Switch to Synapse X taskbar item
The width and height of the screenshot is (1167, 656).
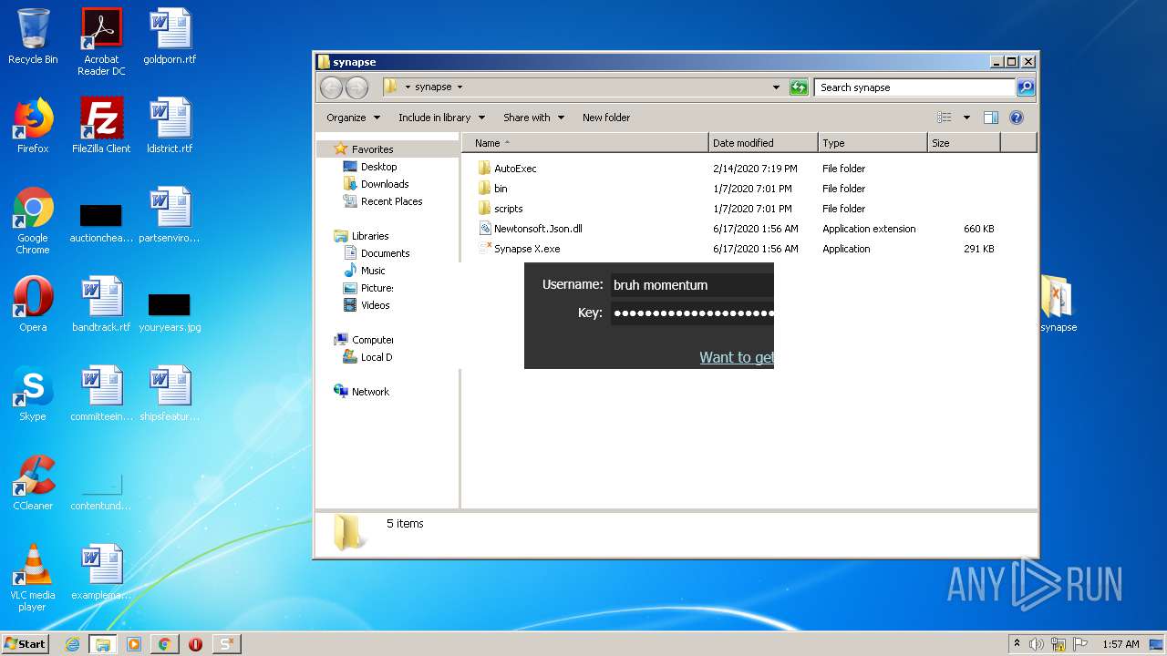(x=226, y=644)
